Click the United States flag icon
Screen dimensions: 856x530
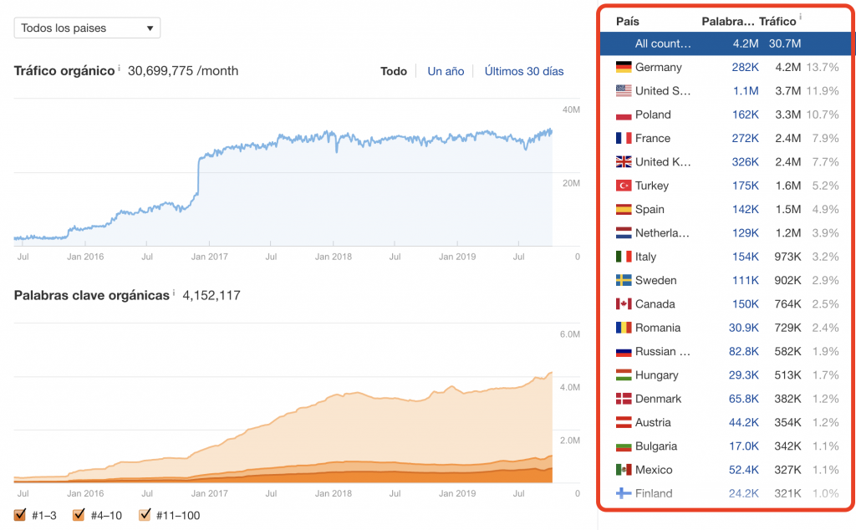click(x=623, y=90)
